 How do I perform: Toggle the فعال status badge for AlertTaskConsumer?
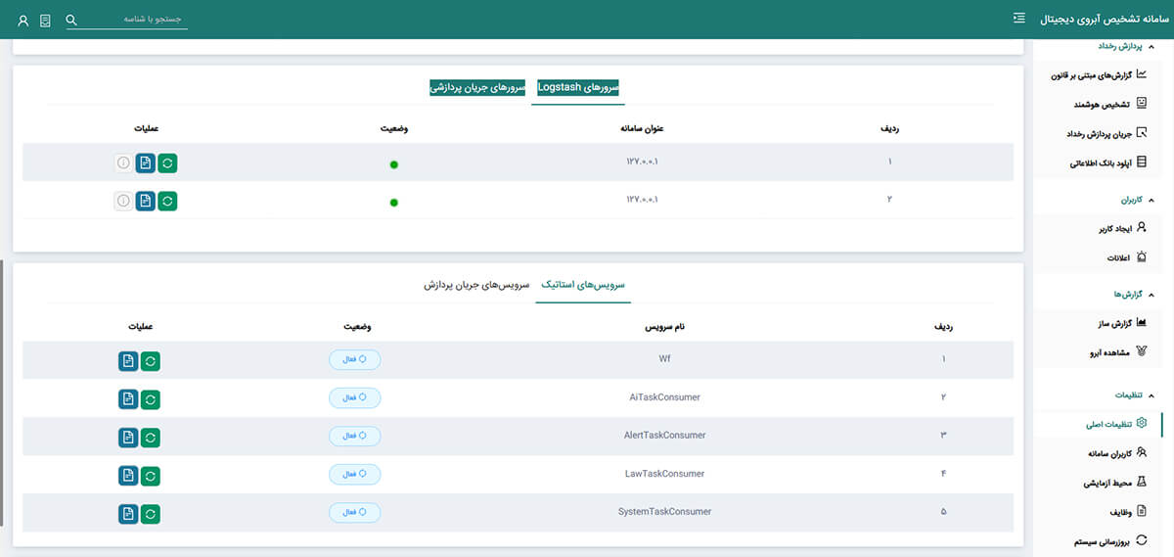click(354, 436)
